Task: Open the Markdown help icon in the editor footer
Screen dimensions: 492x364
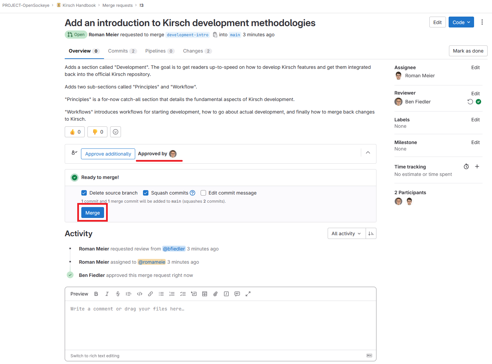Action: (369, 356)
